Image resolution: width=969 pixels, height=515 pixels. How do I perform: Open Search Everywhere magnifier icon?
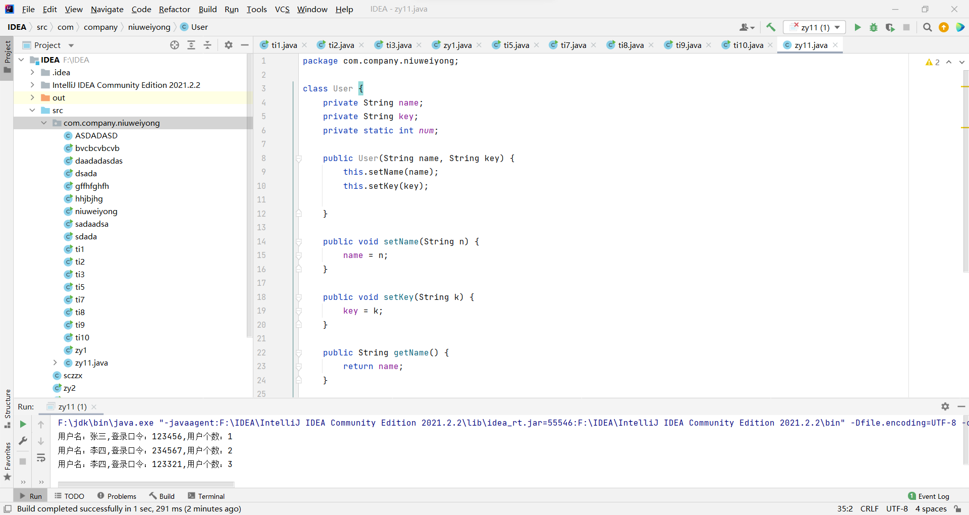pos(927,27)
